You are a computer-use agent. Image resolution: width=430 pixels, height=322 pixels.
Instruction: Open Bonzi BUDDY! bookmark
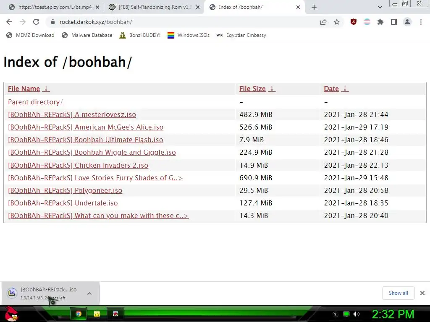click(140, 35)
